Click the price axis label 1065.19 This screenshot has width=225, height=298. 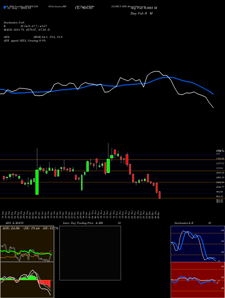[x=220, y=177]
